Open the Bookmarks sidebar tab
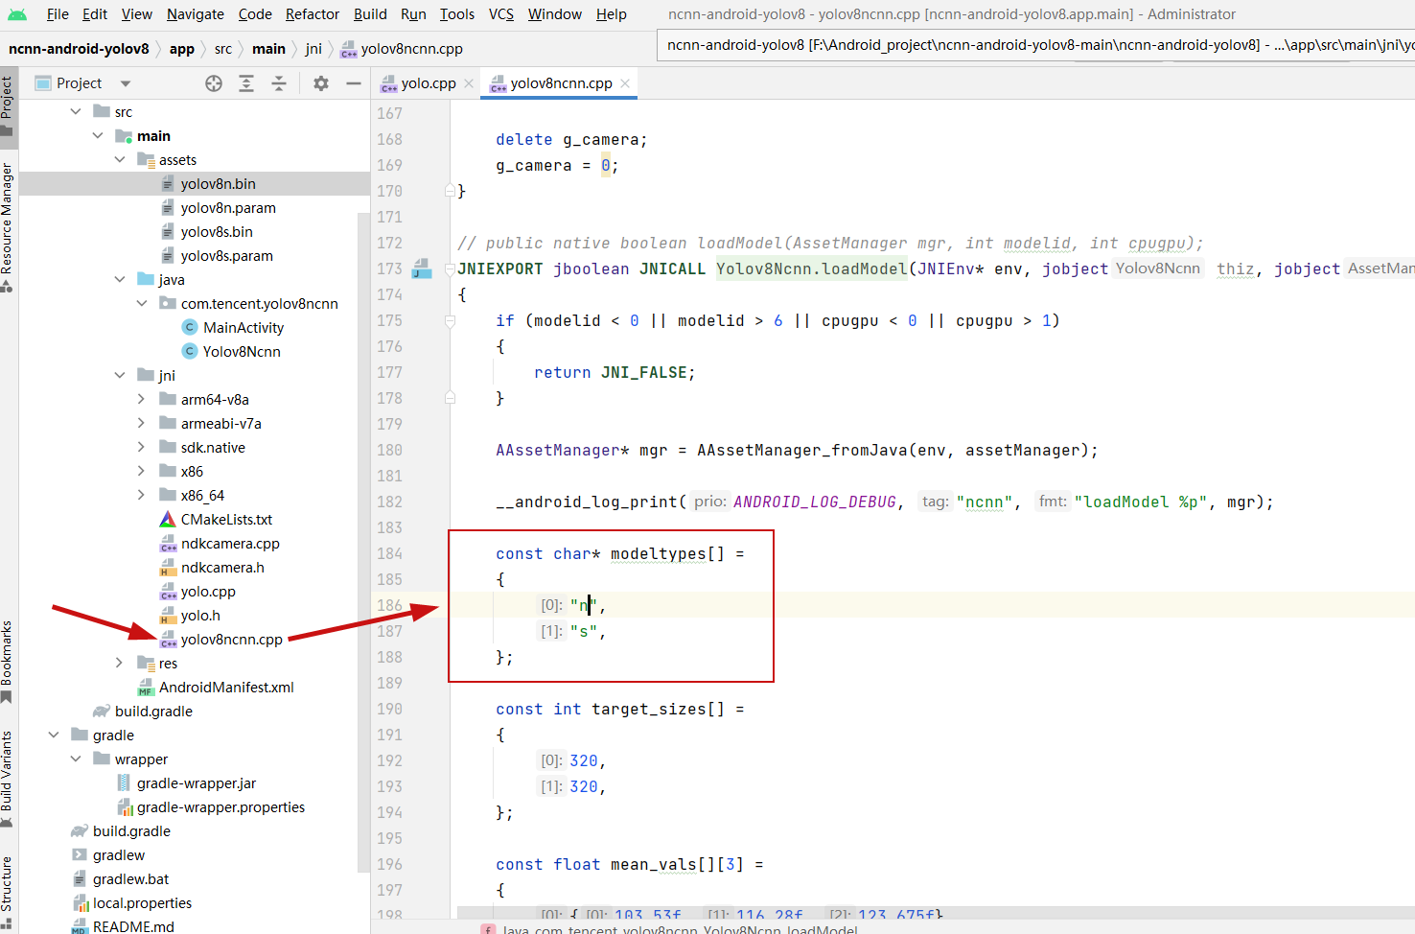 click(8, 661)
